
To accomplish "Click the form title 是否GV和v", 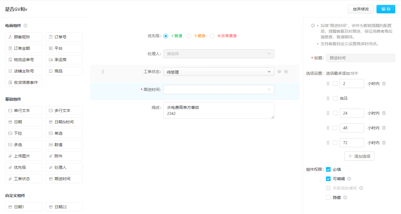I will point(16,9).
